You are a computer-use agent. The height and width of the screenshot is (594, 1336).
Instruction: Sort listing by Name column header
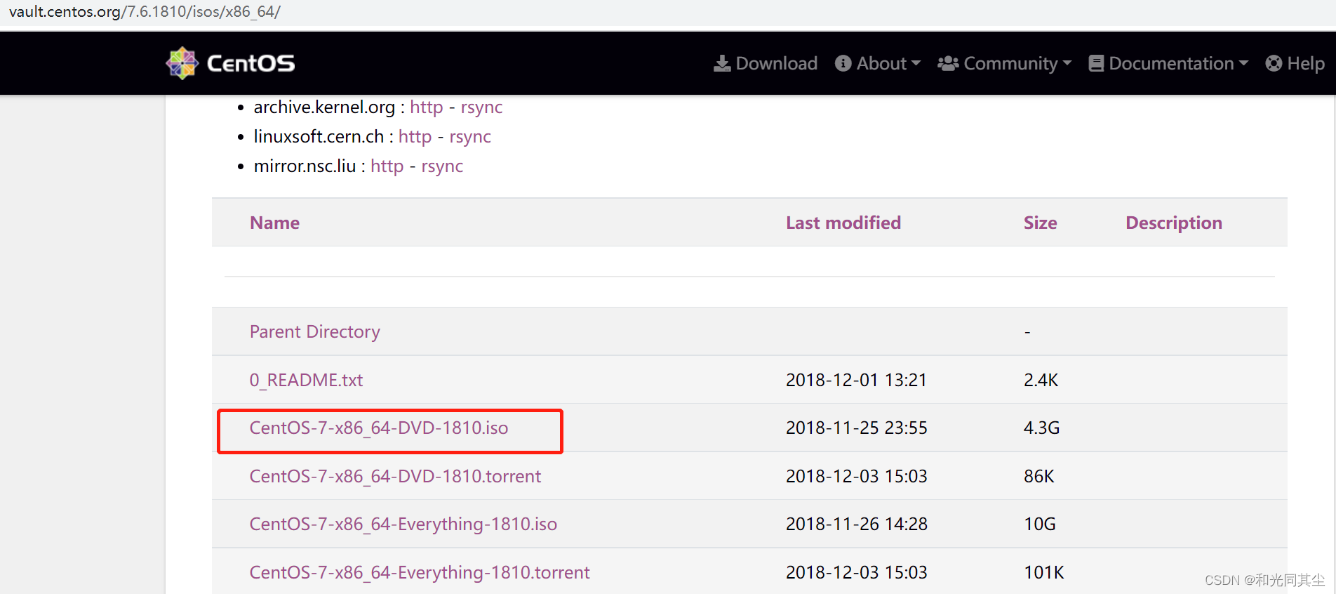click(274, 223)
